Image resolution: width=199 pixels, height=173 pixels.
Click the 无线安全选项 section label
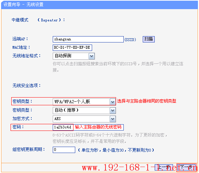pyautogui.click(x=26, y=86)
